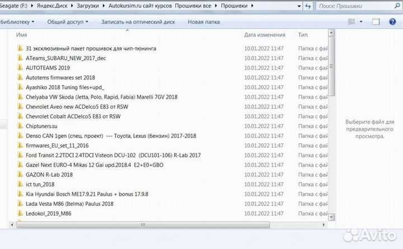
Task: Click the Загрузки breadcrumb in address bar
Action: tap(89, 5)
